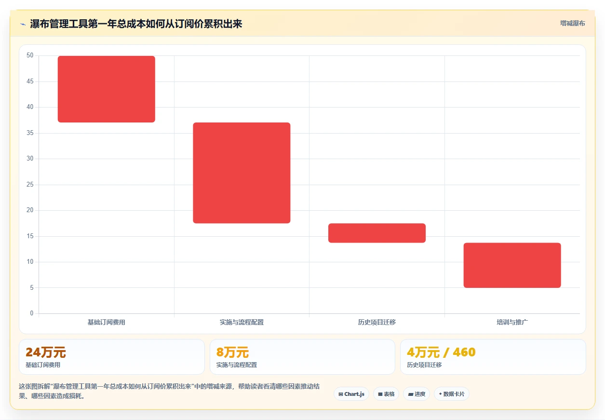Select the 数据卡片 tag
The height and width of the screenshot is (420, 605).
[452, 394]
